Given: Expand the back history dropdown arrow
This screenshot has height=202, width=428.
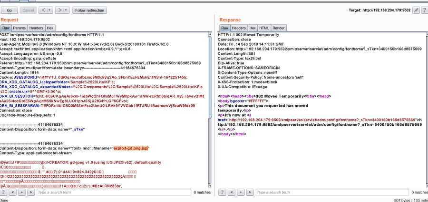Looking at the screenshot, I should pos(49,10).
